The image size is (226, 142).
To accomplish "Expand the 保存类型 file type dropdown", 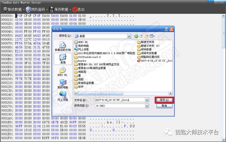I will tap(147, 106).
